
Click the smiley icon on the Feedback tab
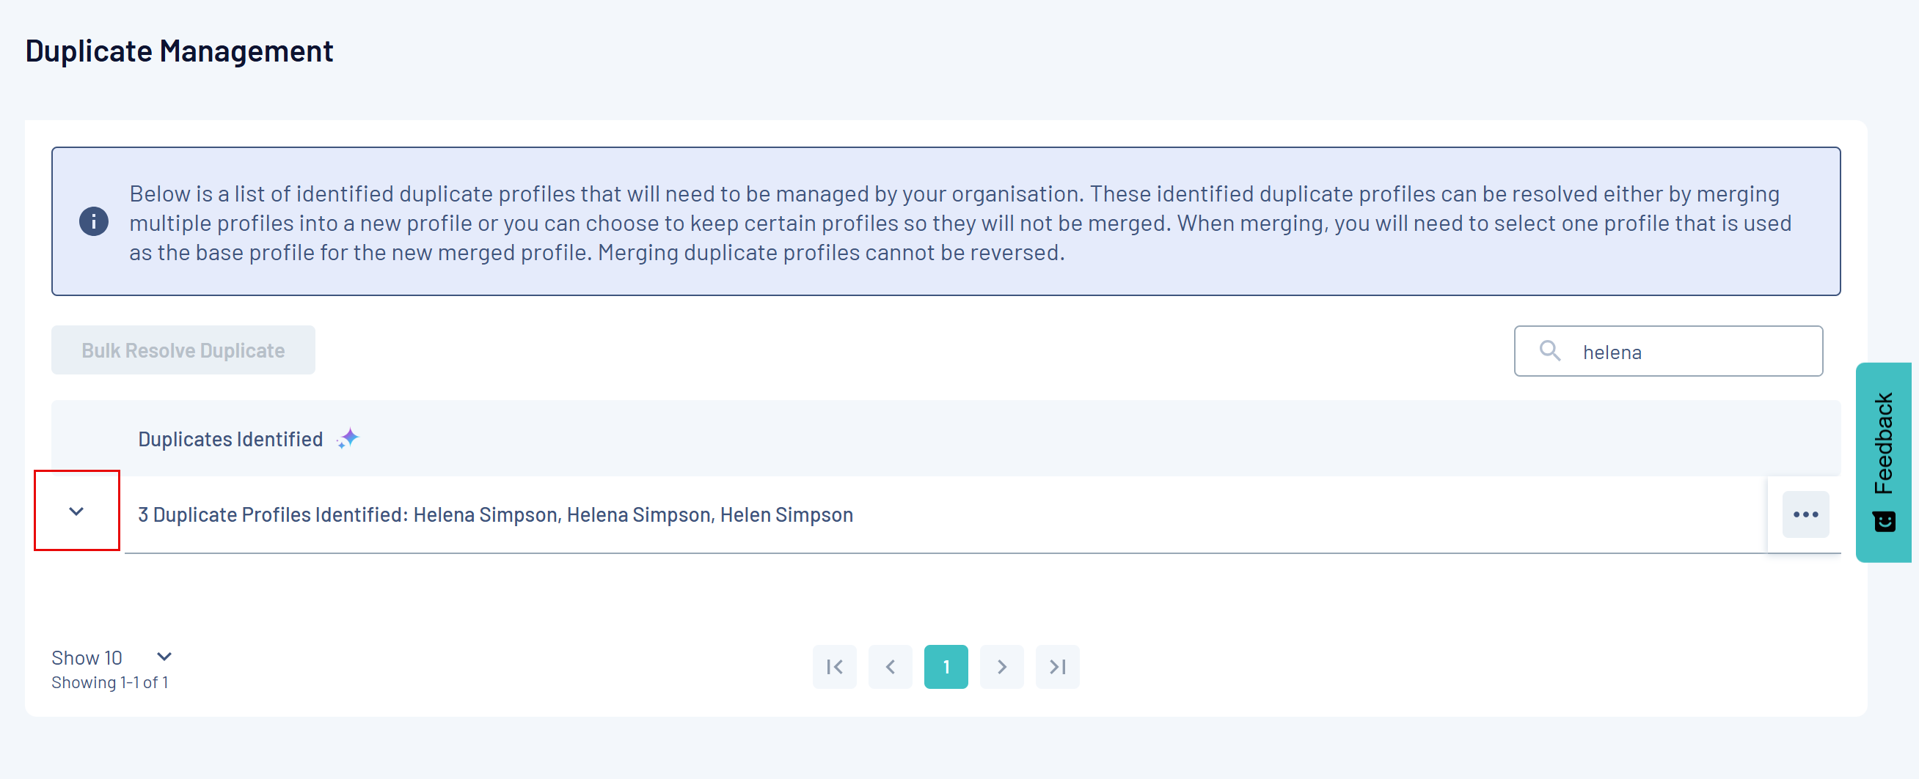coord(1884,521)
